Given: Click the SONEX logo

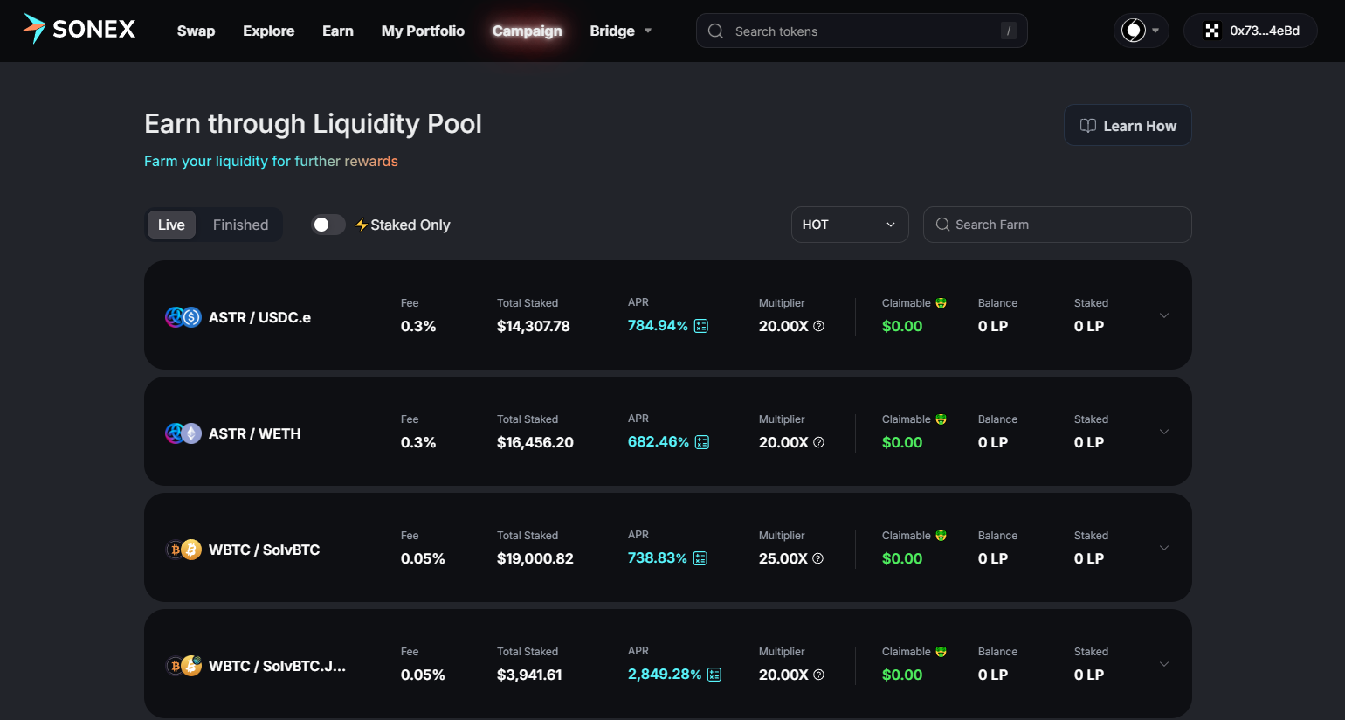Looking at the screenshot, I should click(x=79, y=30).
